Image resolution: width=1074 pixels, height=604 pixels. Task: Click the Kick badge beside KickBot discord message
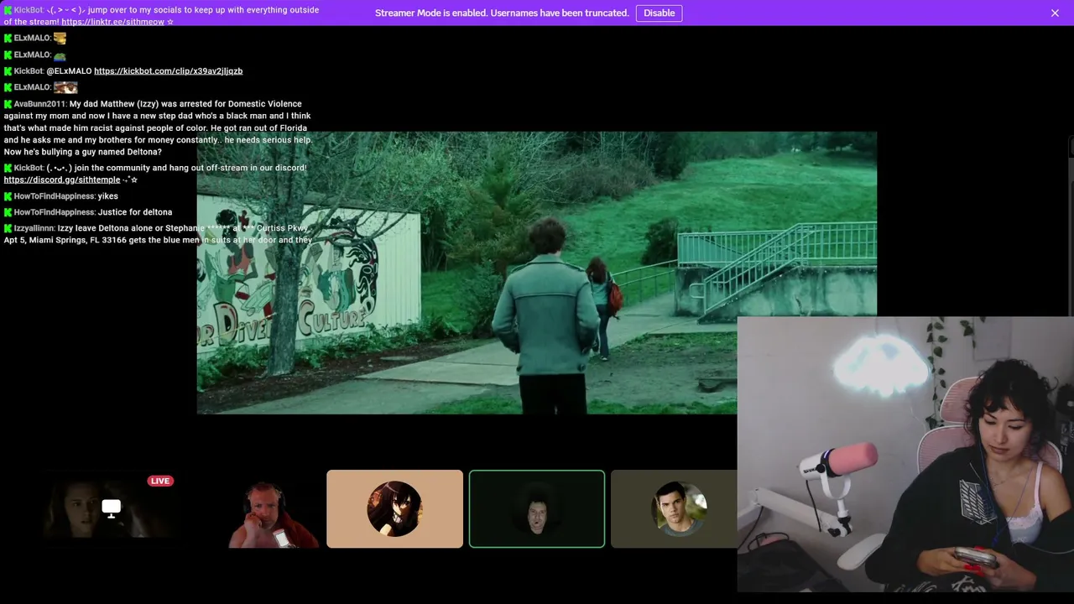(8, 168)
